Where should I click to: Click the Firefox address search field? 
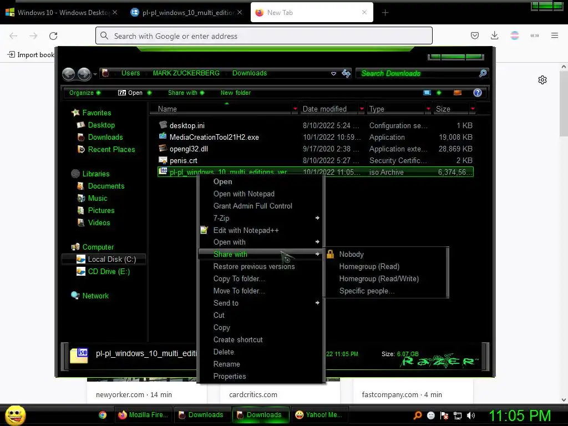pyautogui.click(x=263, y=36)
